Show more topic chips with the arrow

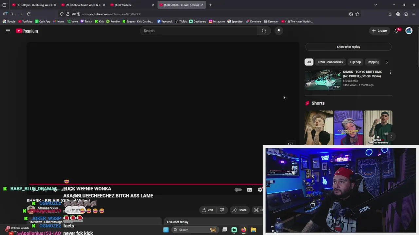pos(387,62)
